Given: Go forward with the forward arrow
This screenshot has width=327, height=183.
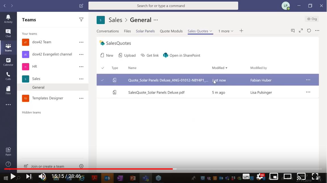Looking at the screenshot, I should [x=12, y=6].
